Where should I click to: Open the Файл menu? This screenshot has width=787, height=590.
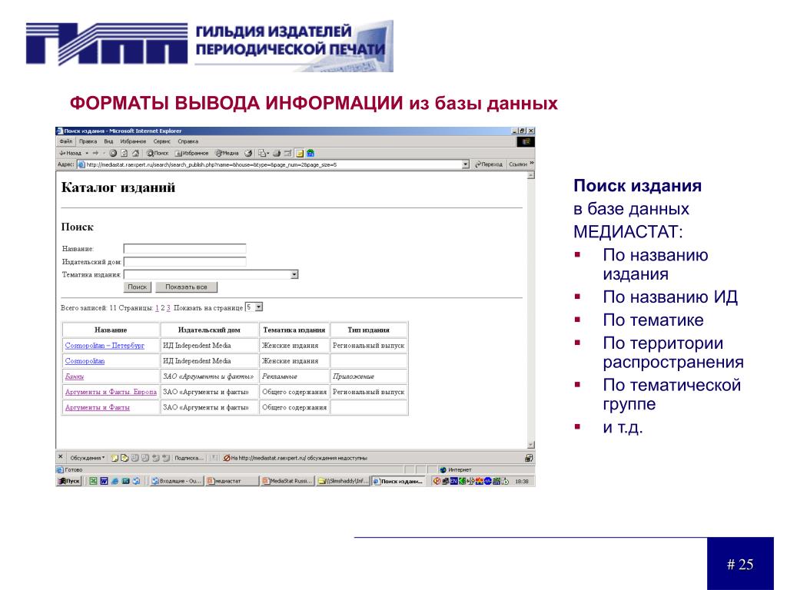click(x=66, y=141)
